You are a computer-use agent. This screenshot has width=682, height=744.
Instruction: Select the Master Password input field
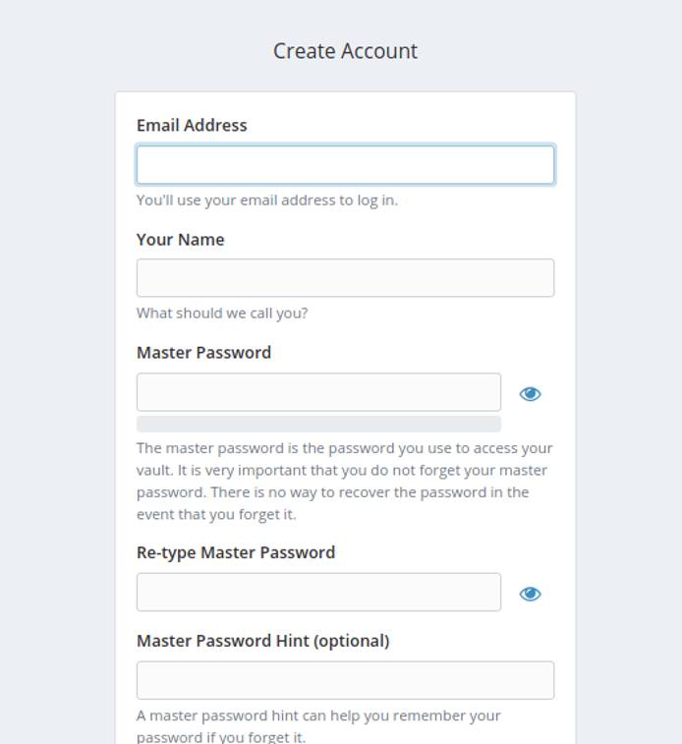tap(318, 392)
